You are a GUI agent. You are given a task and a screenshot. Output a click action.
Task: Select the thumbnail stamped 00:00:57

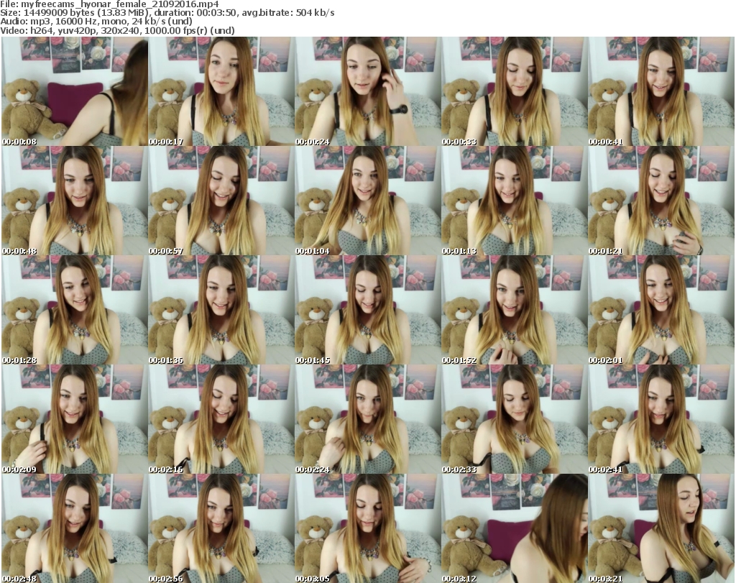coord(221,201)
